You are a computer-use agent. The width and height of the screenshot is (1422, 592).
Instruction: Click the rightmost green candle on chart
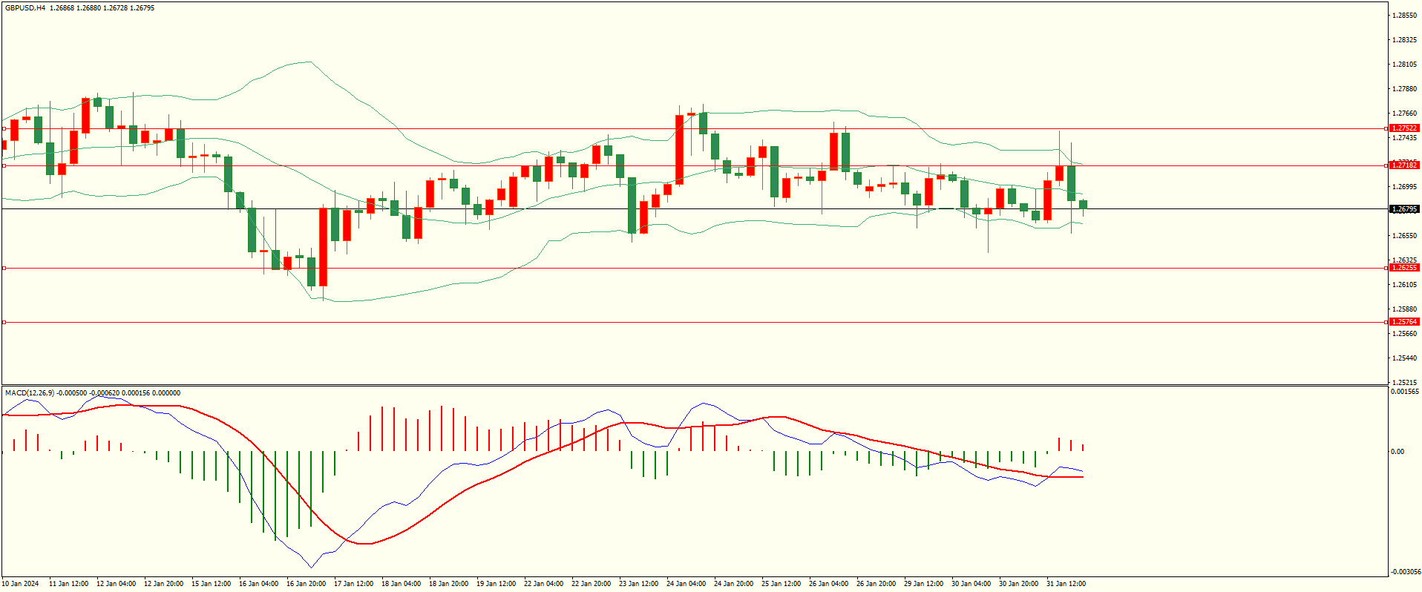point(1084,204)
